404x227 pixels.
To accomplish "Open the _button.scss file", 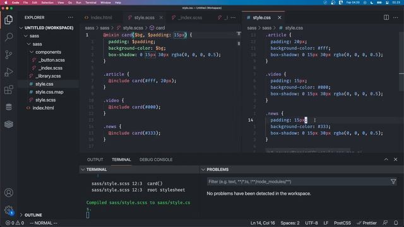I will pyautogui.click(x=52, y=60).
